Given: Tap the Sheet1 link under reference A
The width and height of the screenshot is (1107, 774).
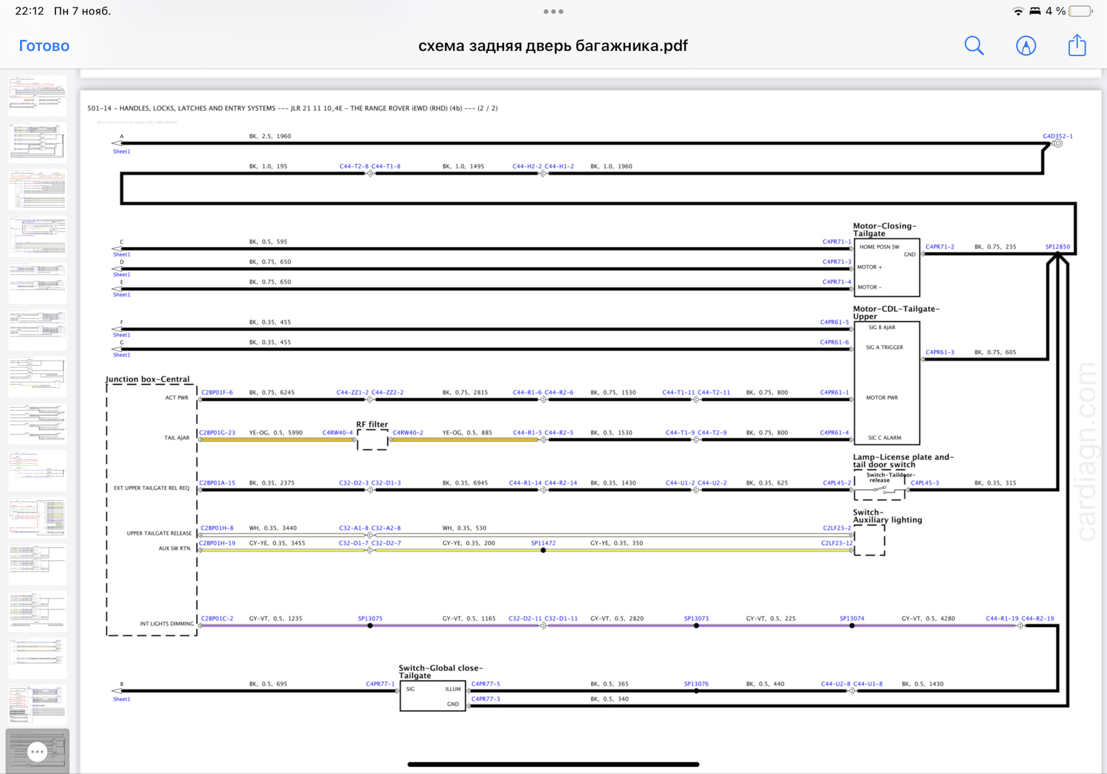Looking at the screenshot, I should click(122, 152).
